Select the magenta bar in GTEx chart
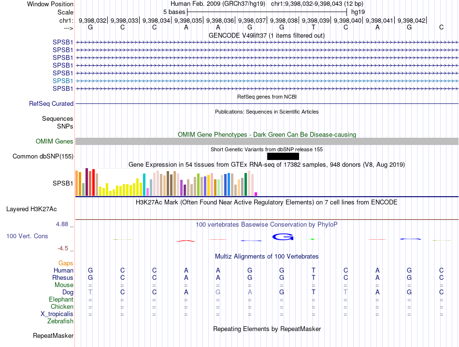The height and width of the screenshot is (347, 459). coord(256,194)
